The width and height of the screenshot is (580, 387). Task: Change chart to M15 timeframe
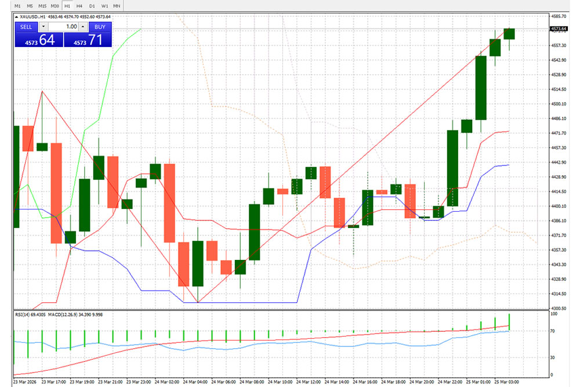(42, 6)
